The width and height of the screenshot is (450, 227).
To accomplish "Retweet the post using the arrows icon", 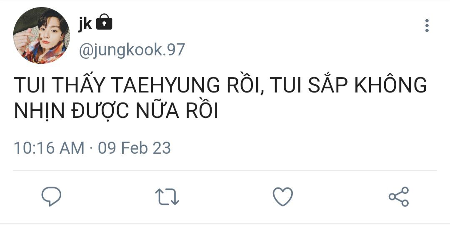I will pyautogui.click(x=167, y=197).
